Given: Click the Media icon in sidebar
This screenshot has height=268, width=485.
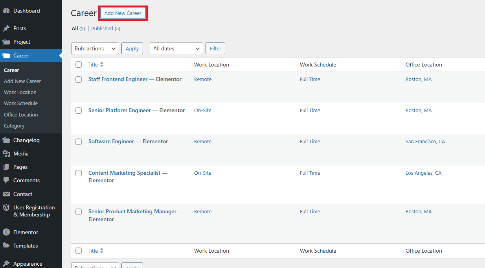Looking at the screenshot, I should click(x=6, y=153).
